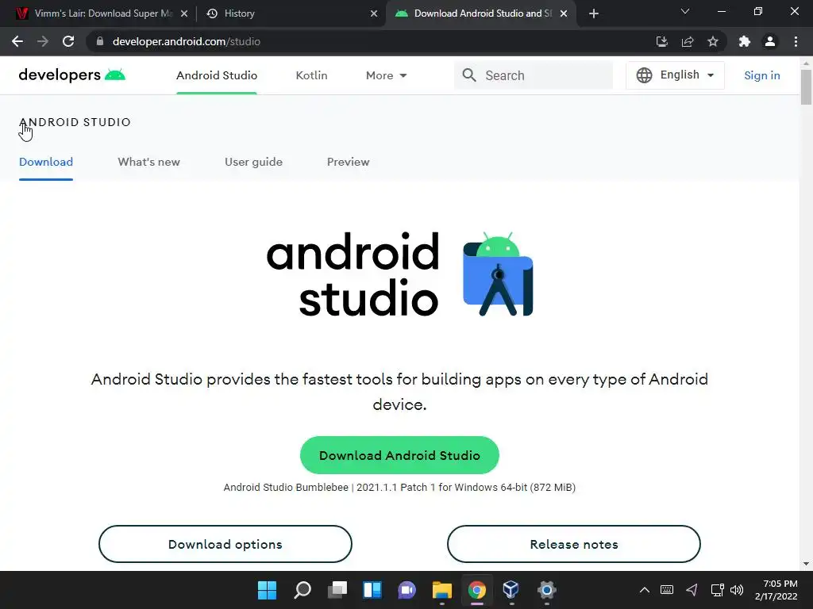Image resolution: width=813 pixels, height=609 pixels.
Task: Open the Preview tab
Action: click(x=349, y=162)
